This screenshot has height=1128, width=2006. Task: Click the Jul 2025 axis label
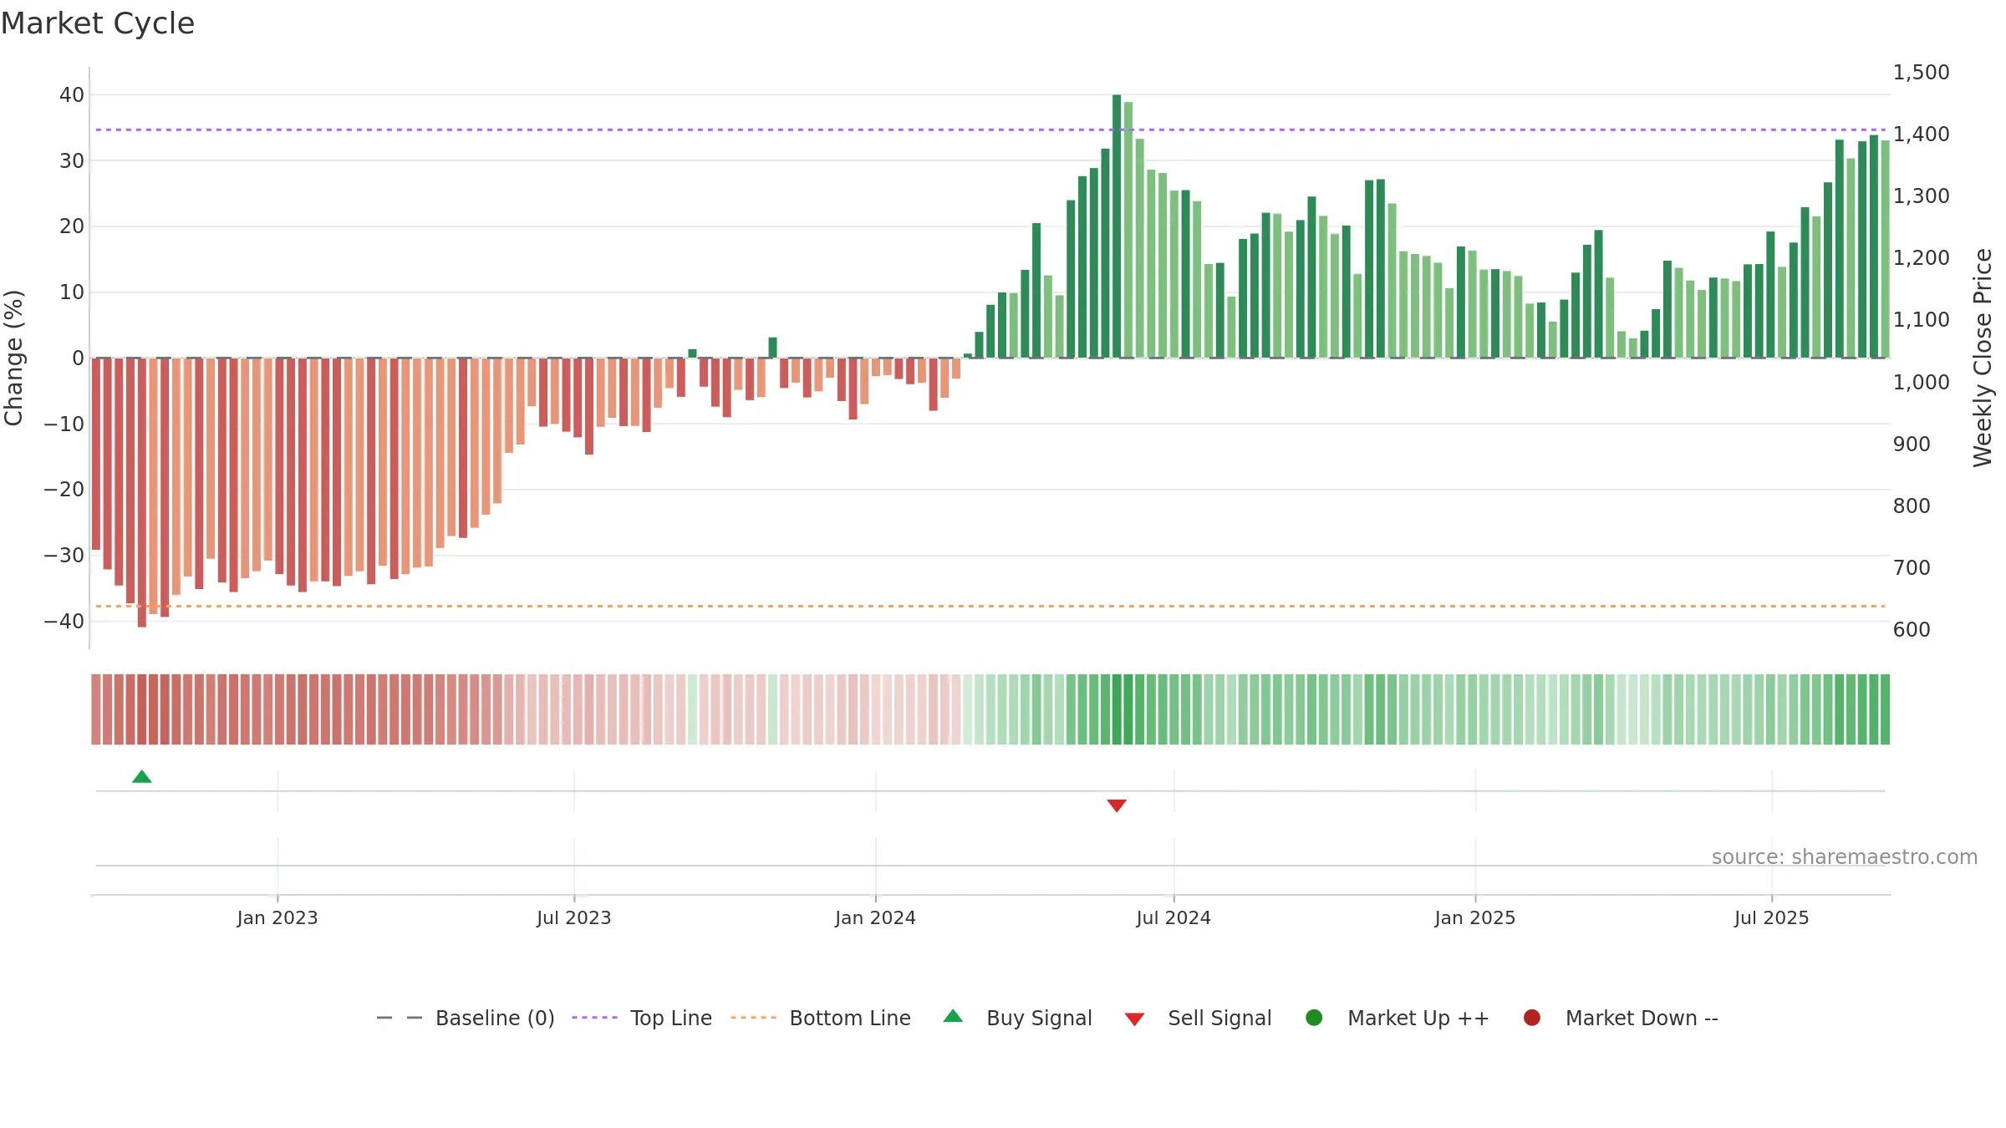pyautogui.click(x=1772, y=918)
